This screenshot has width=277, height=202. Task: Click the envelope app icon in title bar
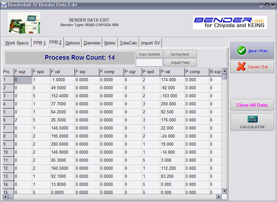pyautogui.click(x=4, y=5)
